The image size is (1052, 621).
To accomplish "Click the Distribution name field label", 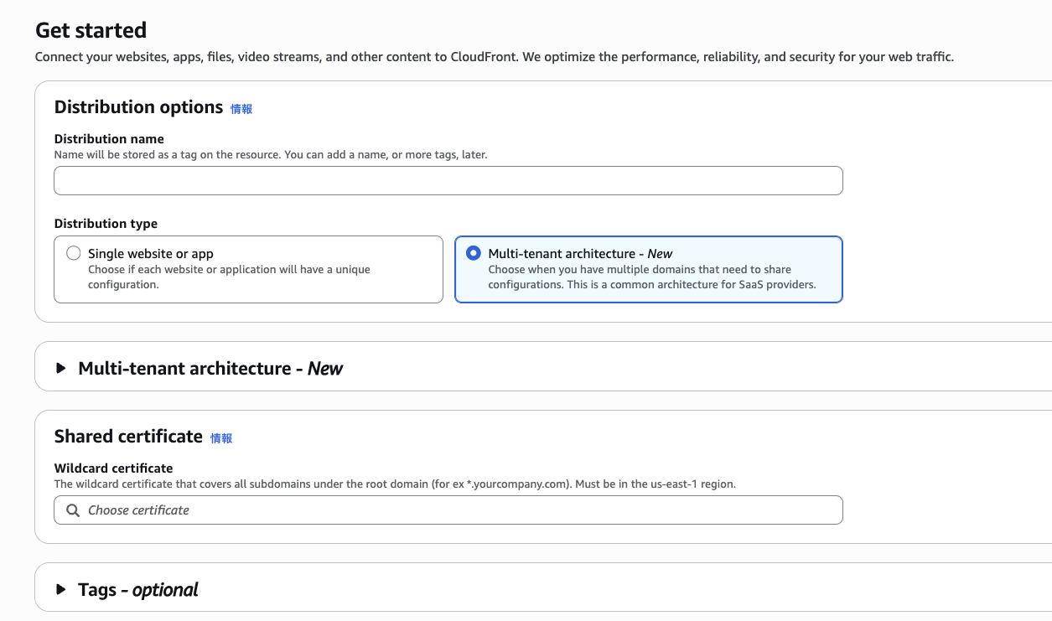I will pos(109,139).
